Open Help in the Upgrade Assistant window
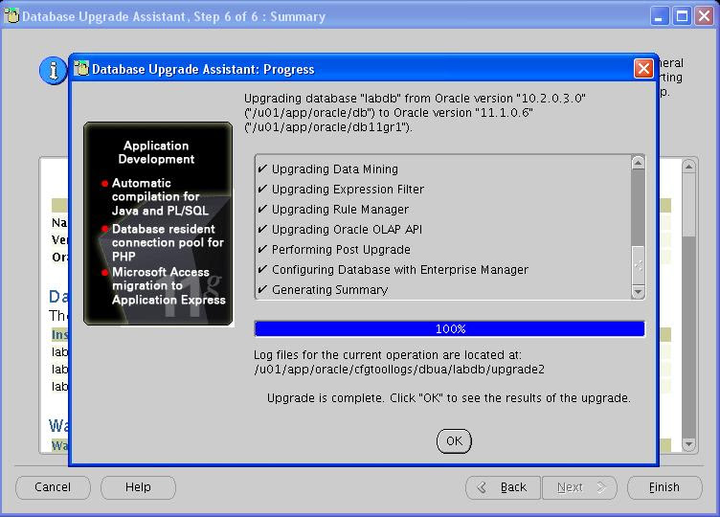This screenshot has width=720, height=517. tap(138, 487)
